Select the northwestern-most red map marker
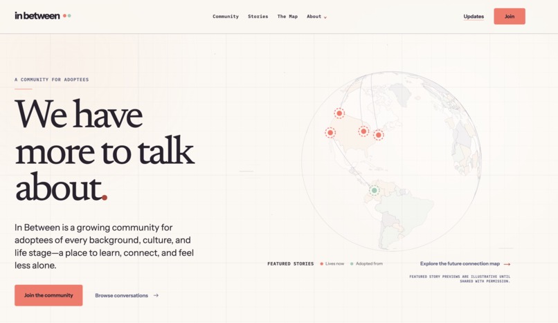 [339, 113]
